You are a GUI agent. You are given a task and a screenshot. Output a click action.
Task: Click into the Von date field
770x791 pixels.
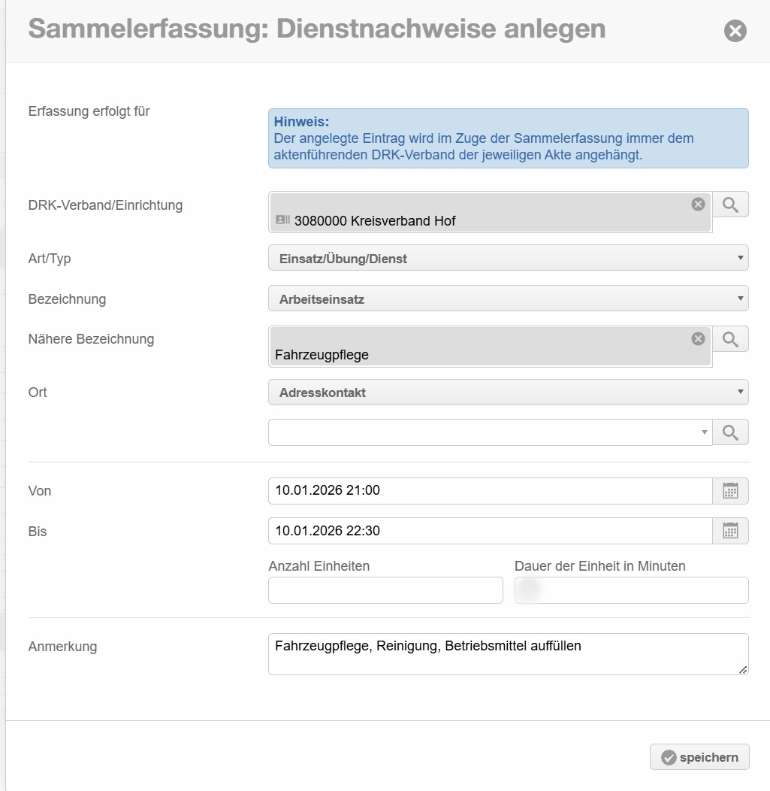pyautogui.click(x=490, y=491)
